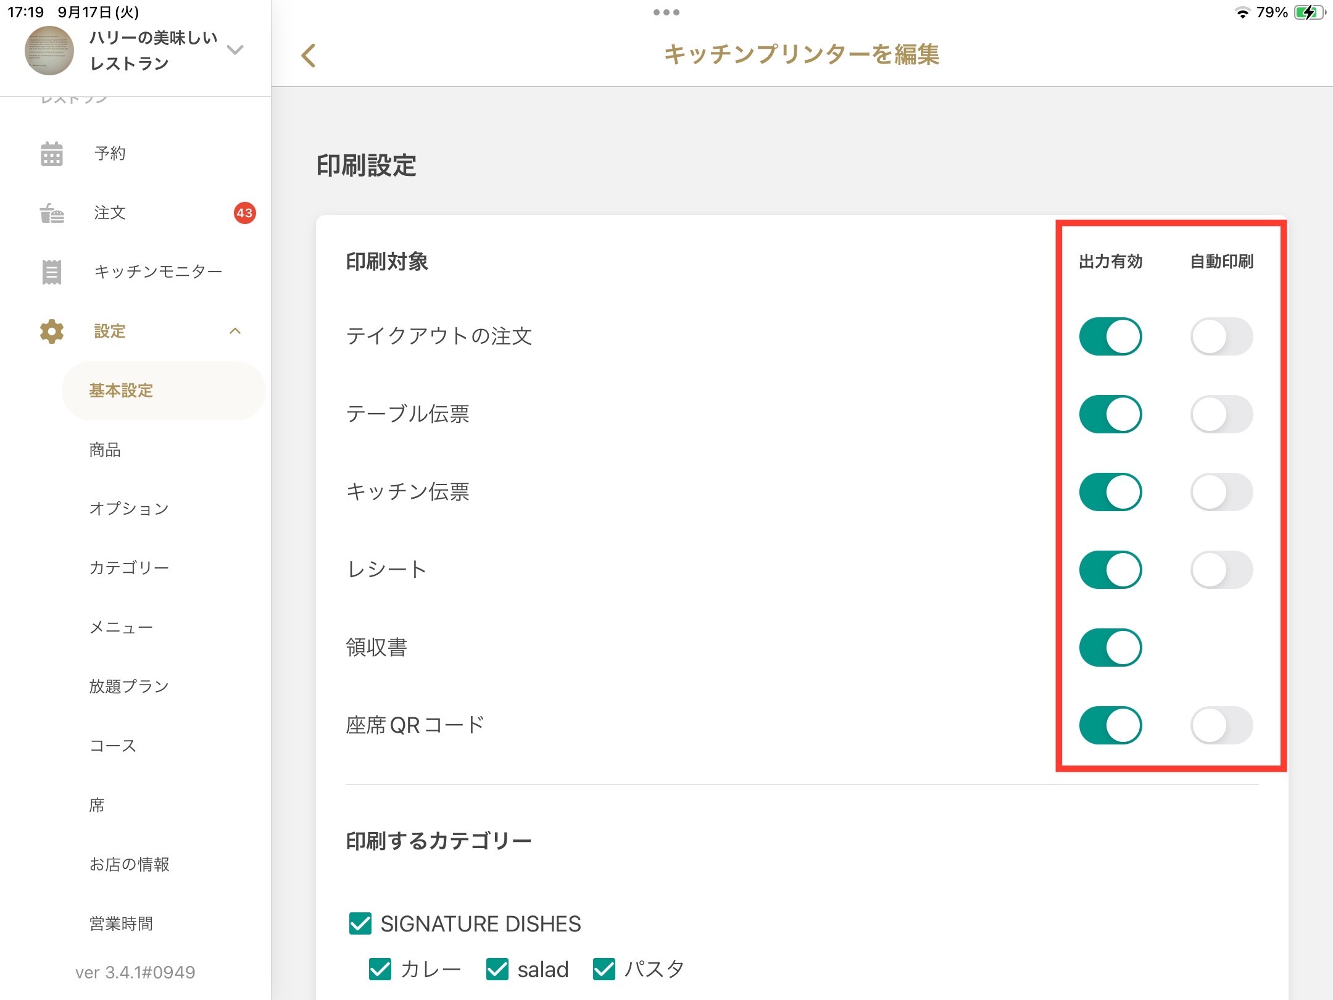The width and height of the screenshot is (1333, 1000).
Task: Turn off 出力有効 for キッチン伝票
Action: (x=1110, y=492)
